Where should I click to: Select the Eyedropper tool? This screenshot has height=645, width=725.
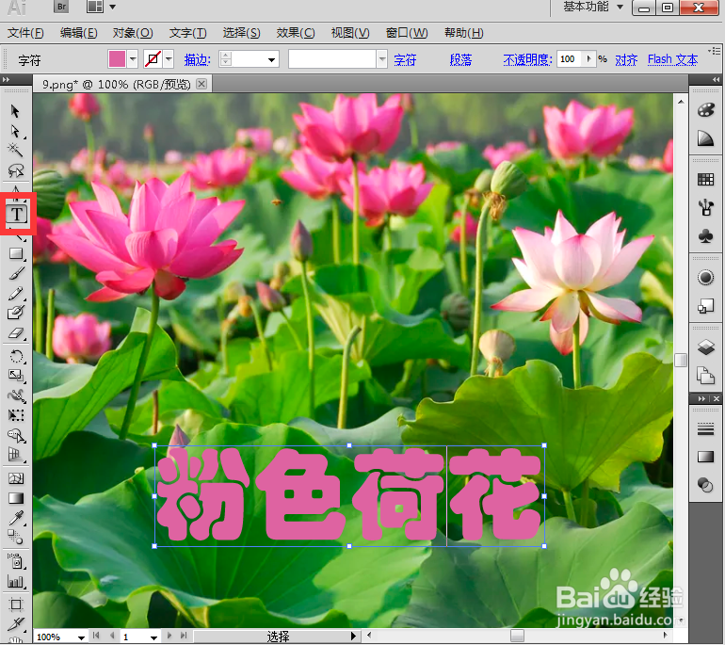pyautogui.click(x=16, y=518)
